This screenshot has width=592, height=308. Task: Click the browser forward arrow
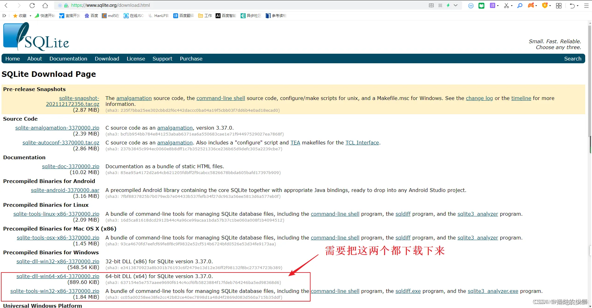coord(19,6)
